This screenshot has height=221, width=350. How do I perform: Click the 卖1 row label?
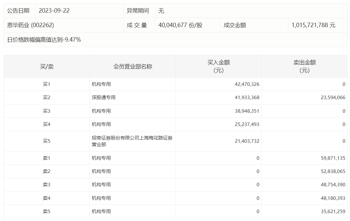pyautogui.click(x=47, y=158)
